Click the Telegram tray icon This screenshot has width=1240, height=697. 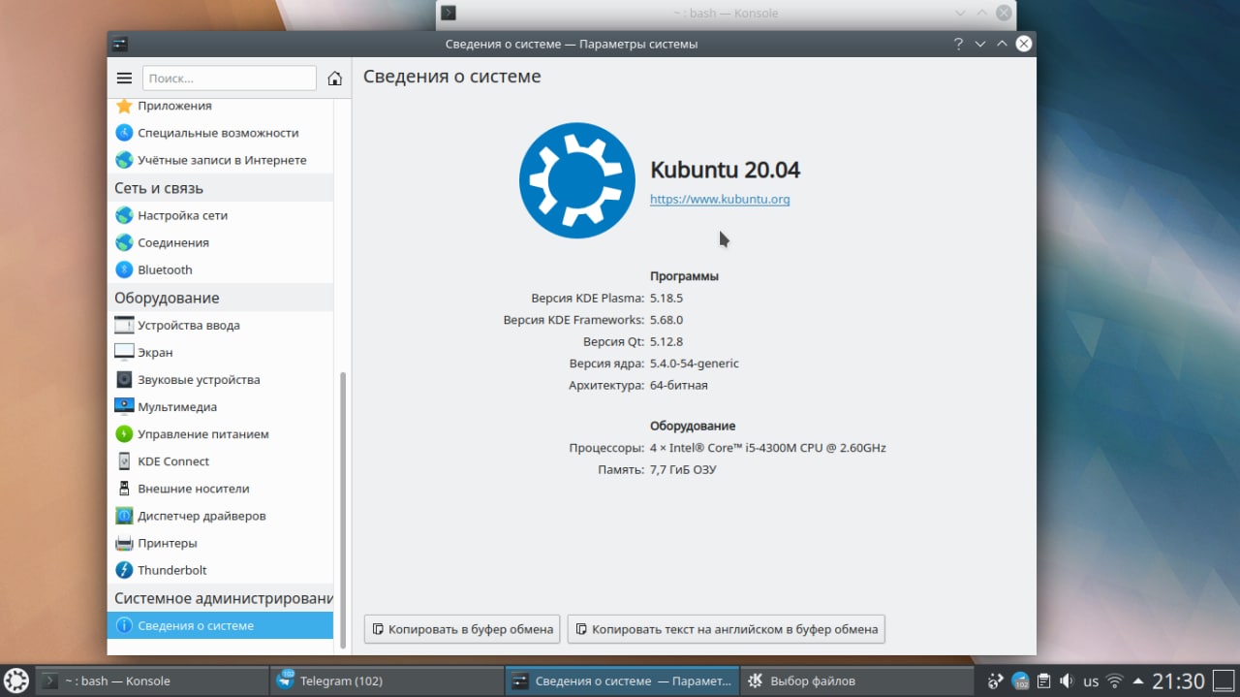[x=1020, y=681]
